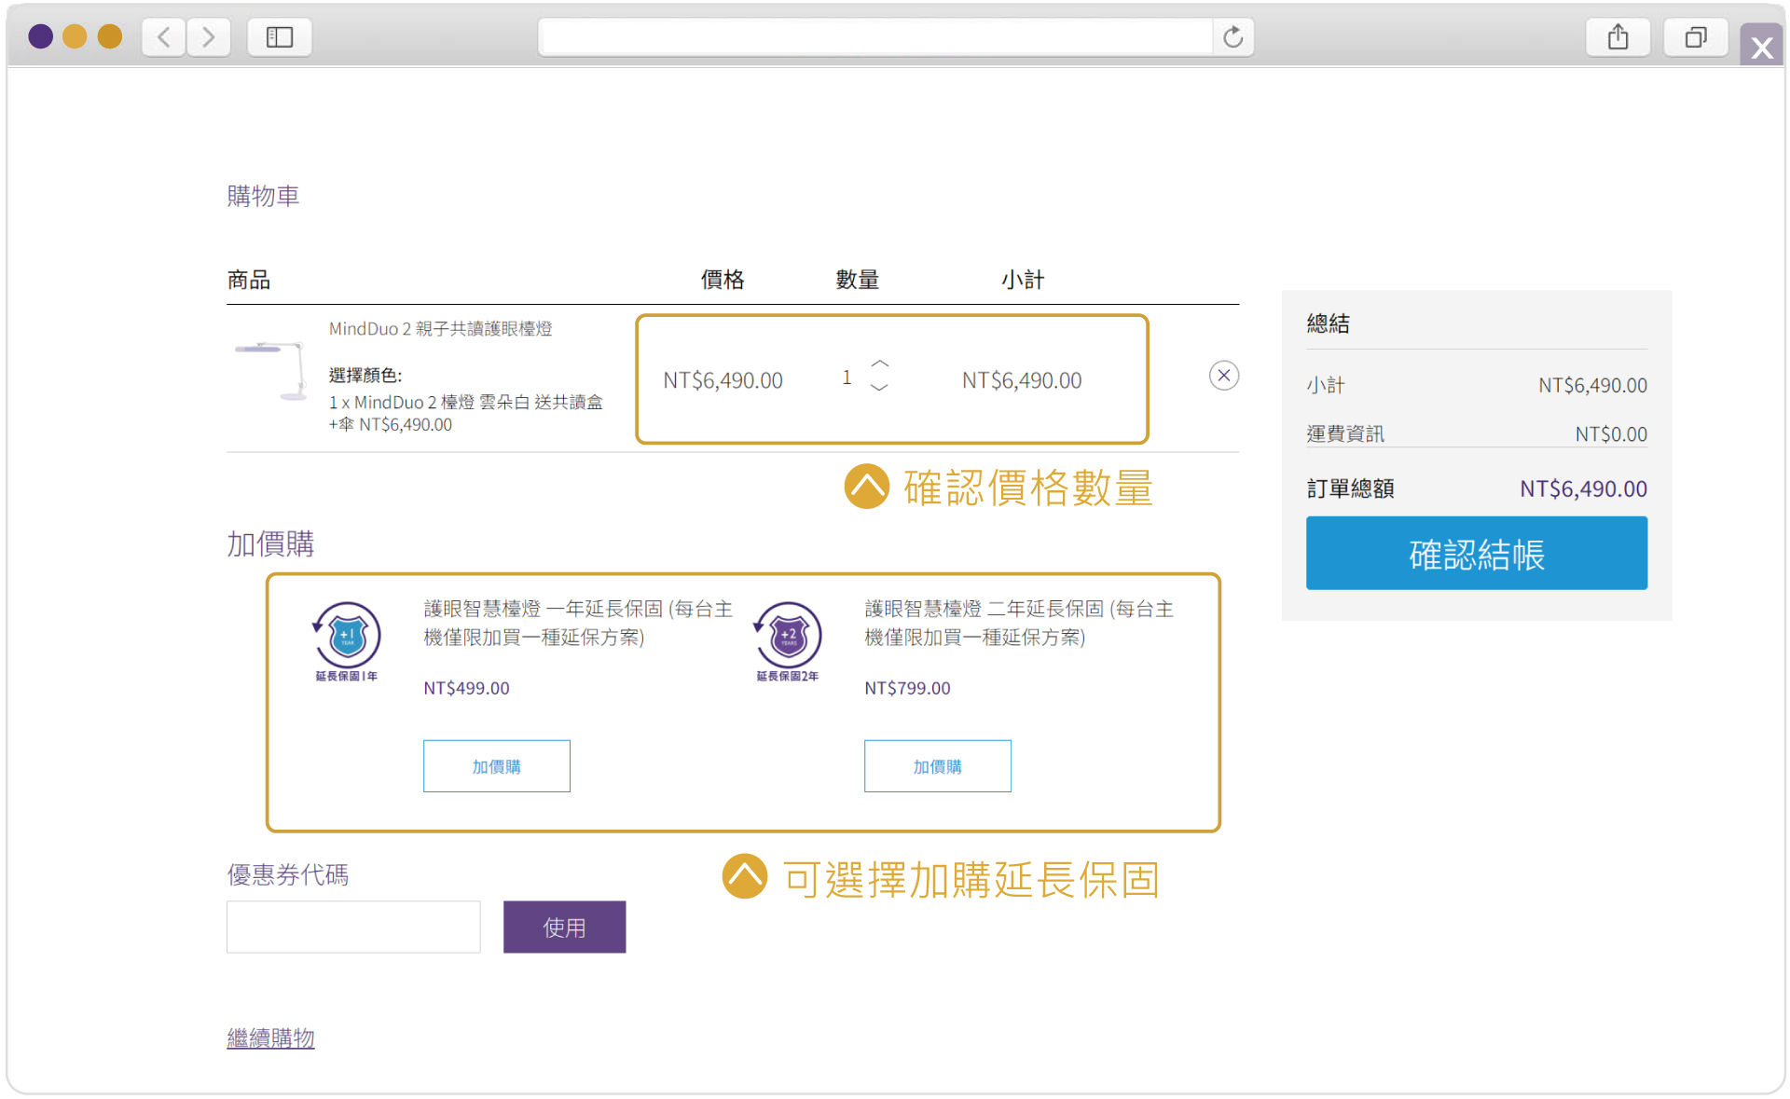The width and height of the screenshot is (1790, 1099).
Task: Click the show tabs overview icon
Action: (1695, 37)
